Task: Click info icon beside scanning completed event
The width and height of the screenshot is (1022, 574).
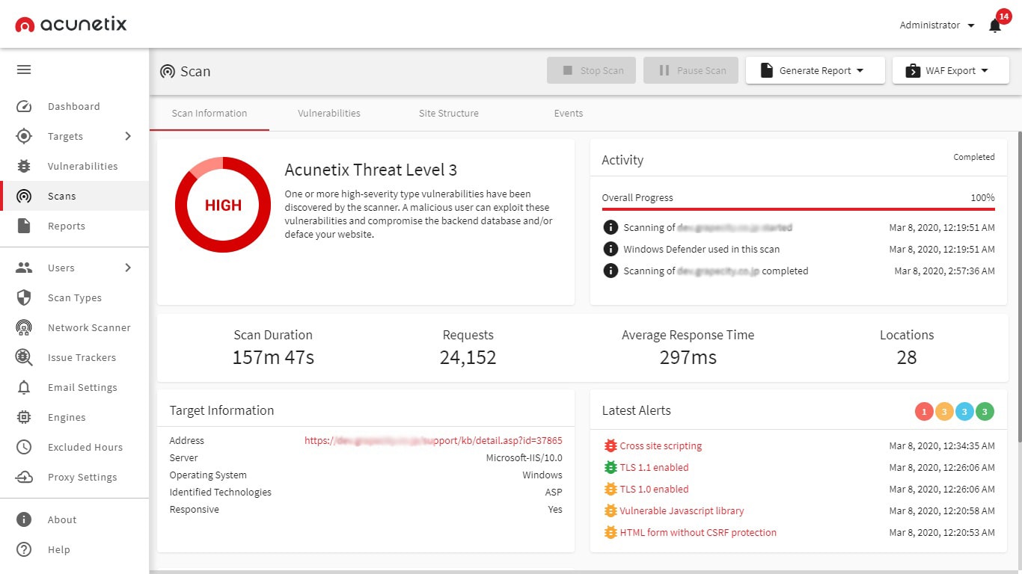Action: point(611,271)
